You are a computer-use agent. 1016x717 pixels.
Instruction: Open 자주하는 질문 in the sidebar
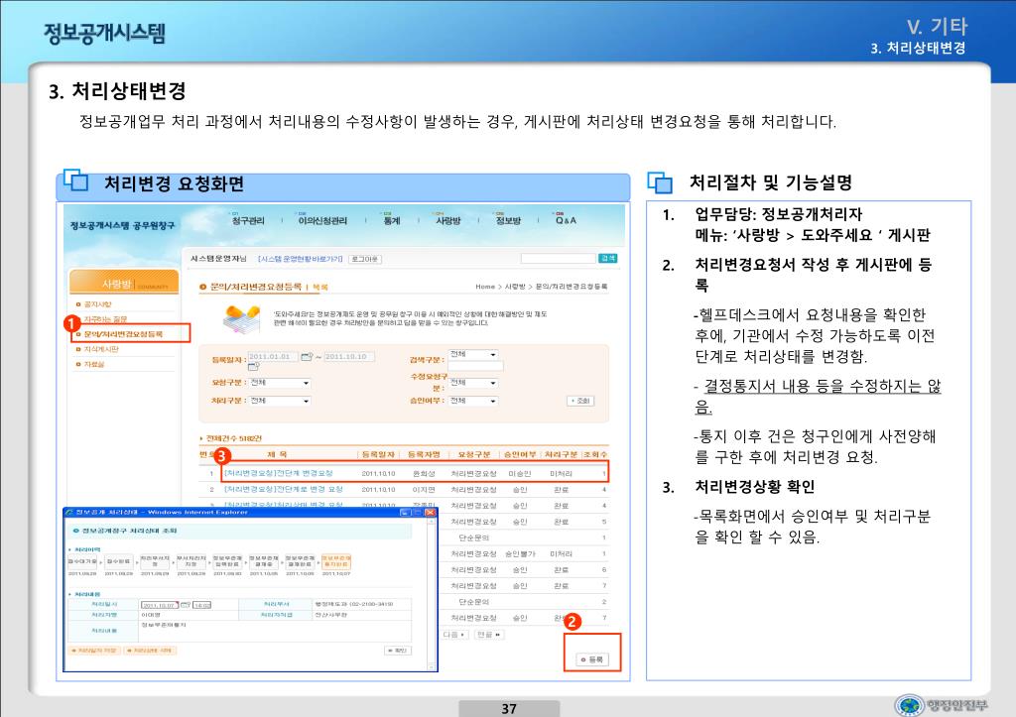coord(105,318)
